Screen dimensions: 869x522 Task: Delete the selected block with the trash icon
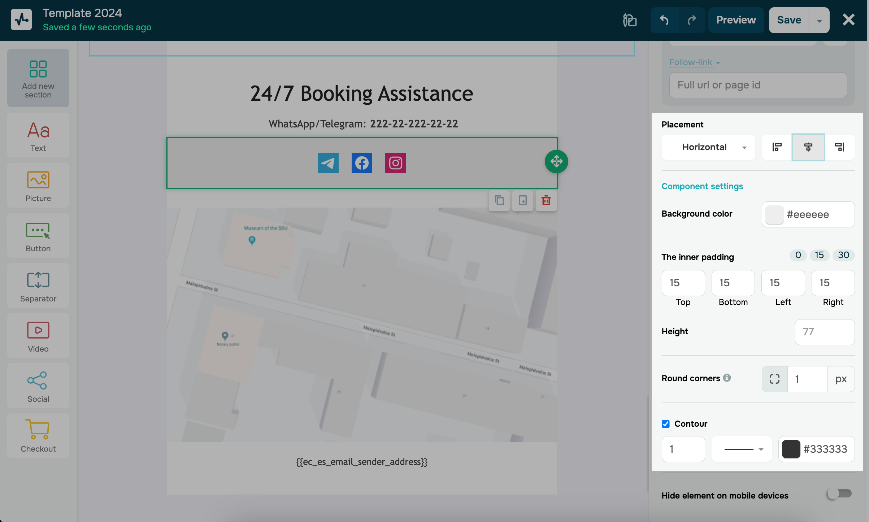pos(546,200)
